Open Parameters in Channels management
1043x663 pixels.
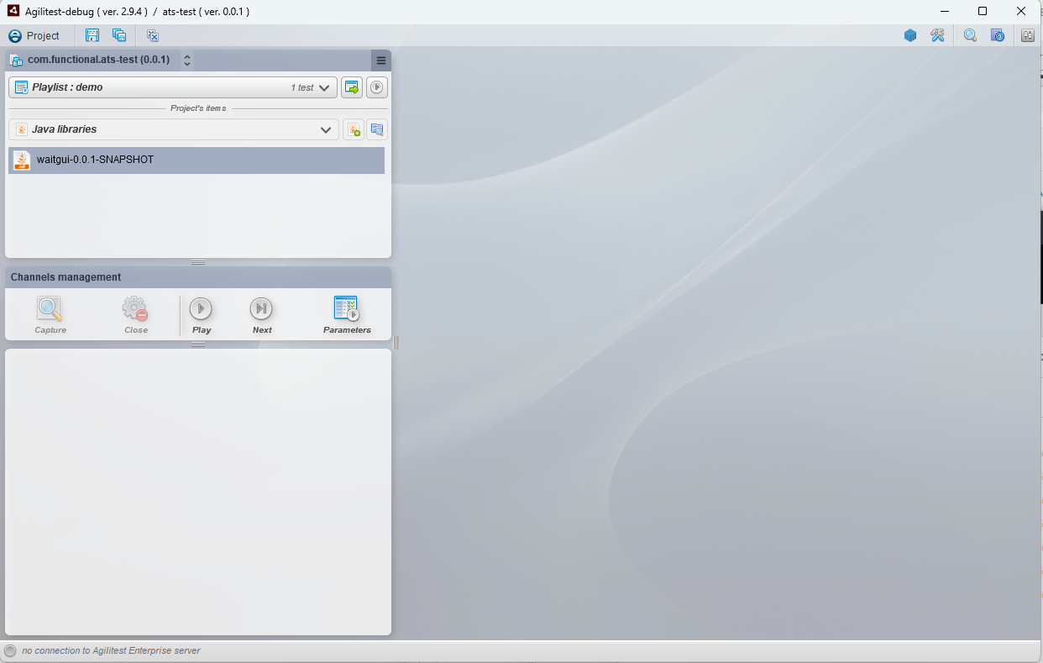347,315
